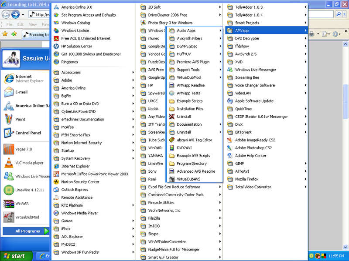Click the Get 100,000 Smileys and Emoticons icon

point(56,54)
